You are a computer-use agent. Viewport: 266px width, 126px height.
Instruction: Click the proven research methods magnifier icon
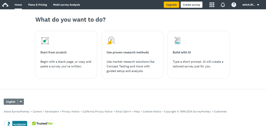(111, 41)
